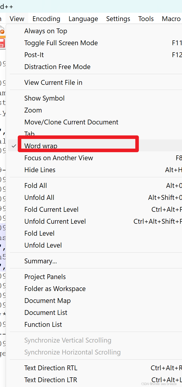Toggle Word wrap off
The image size is (182, 387).
pyautogui.click(x=40, y=146)
